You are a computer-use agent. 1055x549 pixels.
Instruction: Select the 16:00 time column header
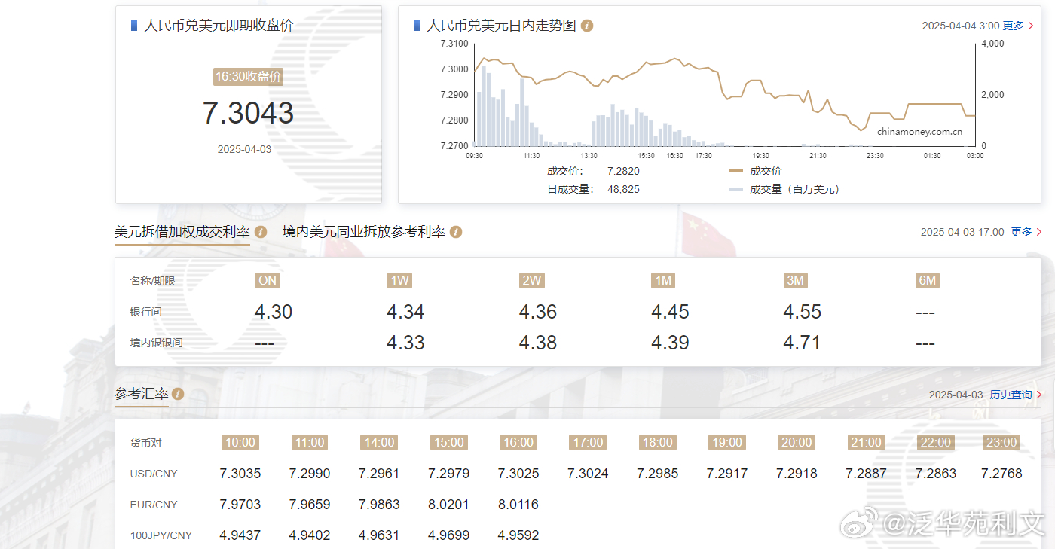pyautogui.click(x=518, y=443)
